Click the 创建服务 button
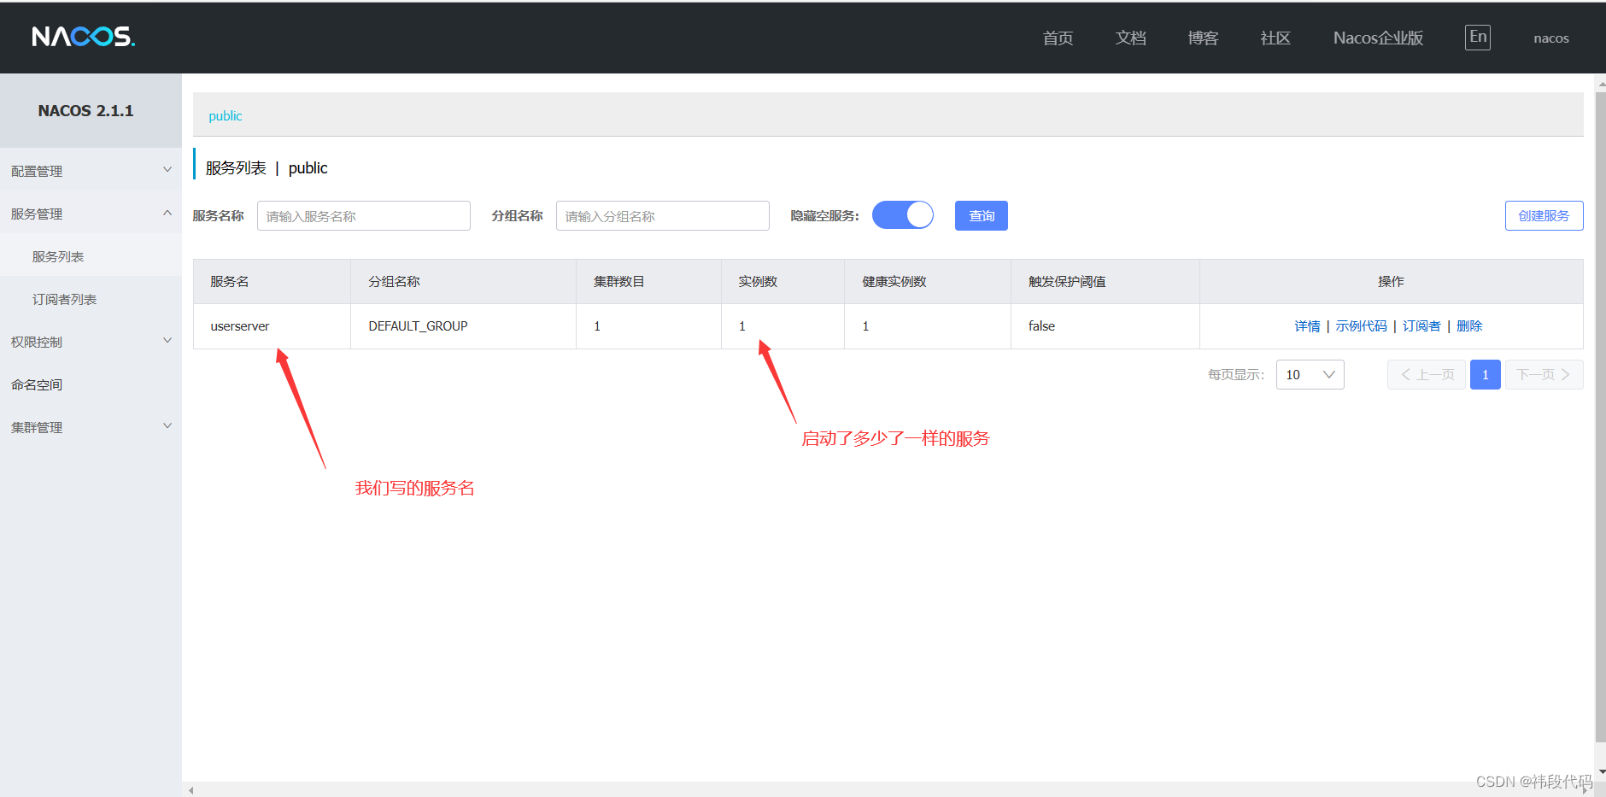This screenshot has height=797, width=1606. pyautogui.click(x=1544, y=215)
